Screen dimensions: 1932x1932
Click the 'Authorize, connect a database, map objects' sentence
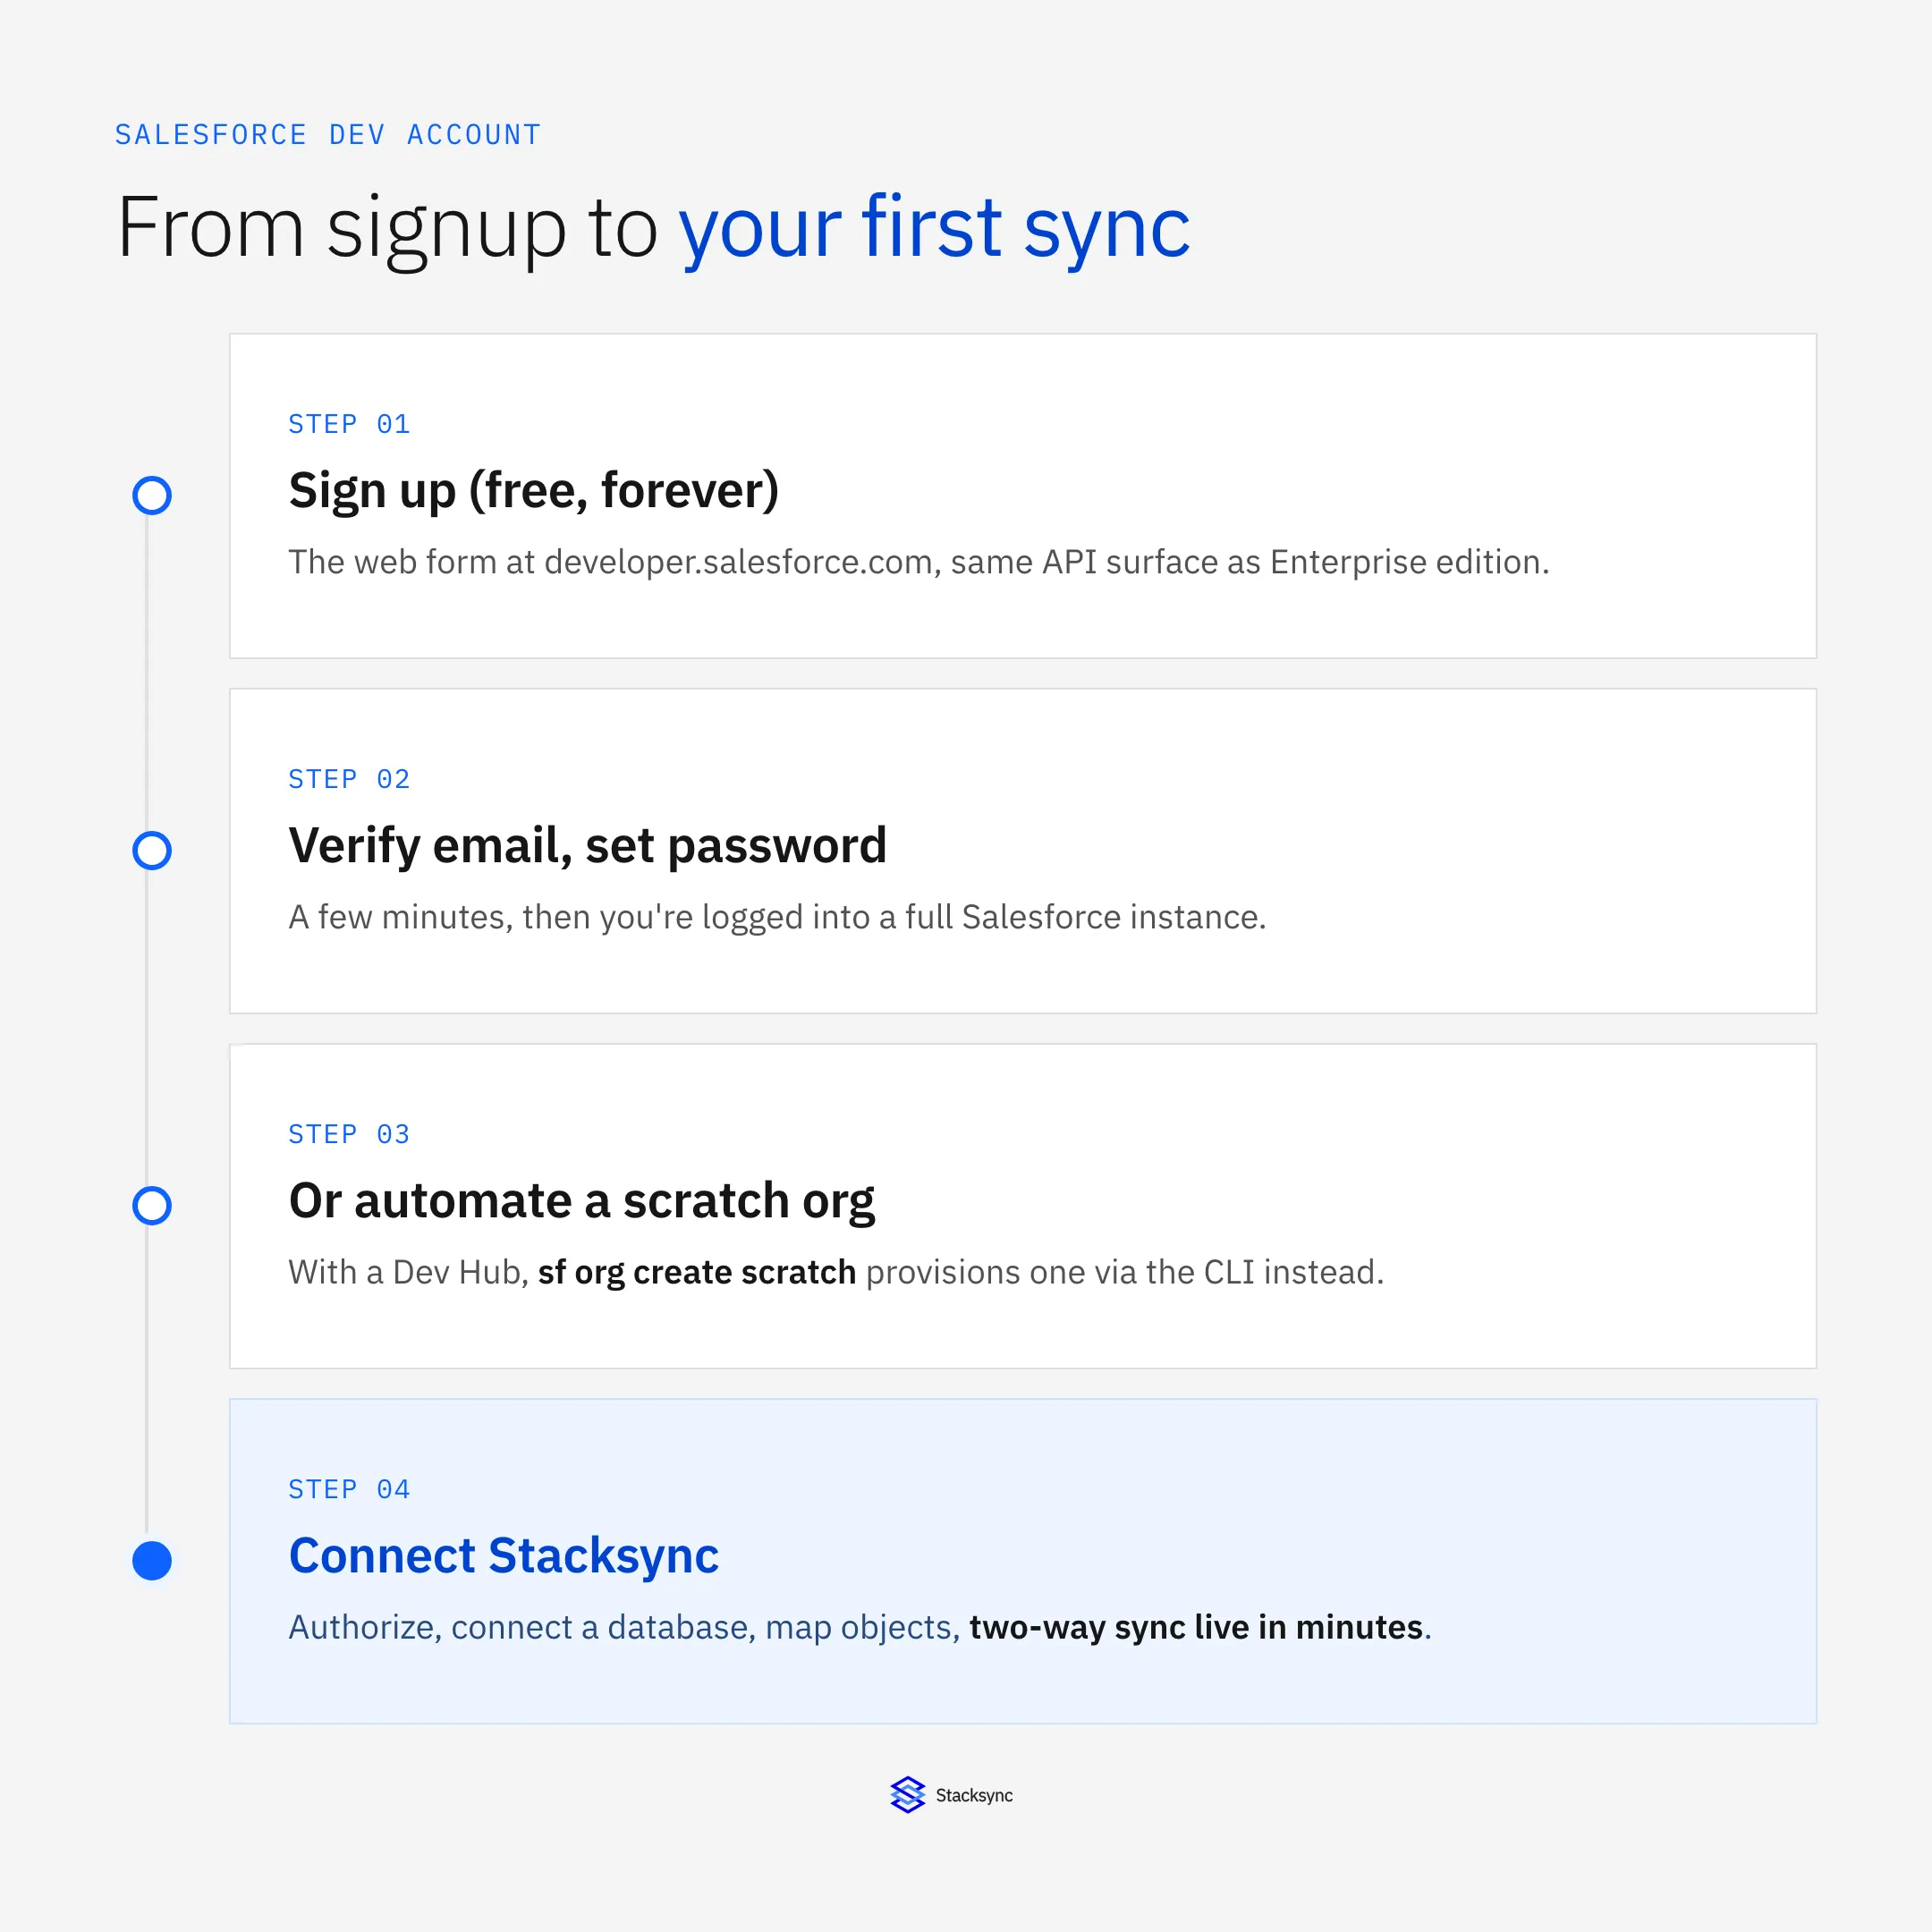[860, 1627]
